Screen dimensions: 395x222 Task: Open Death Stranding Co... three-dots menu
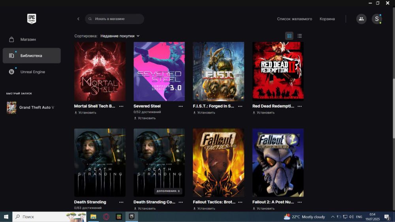[x=181, y=202]
